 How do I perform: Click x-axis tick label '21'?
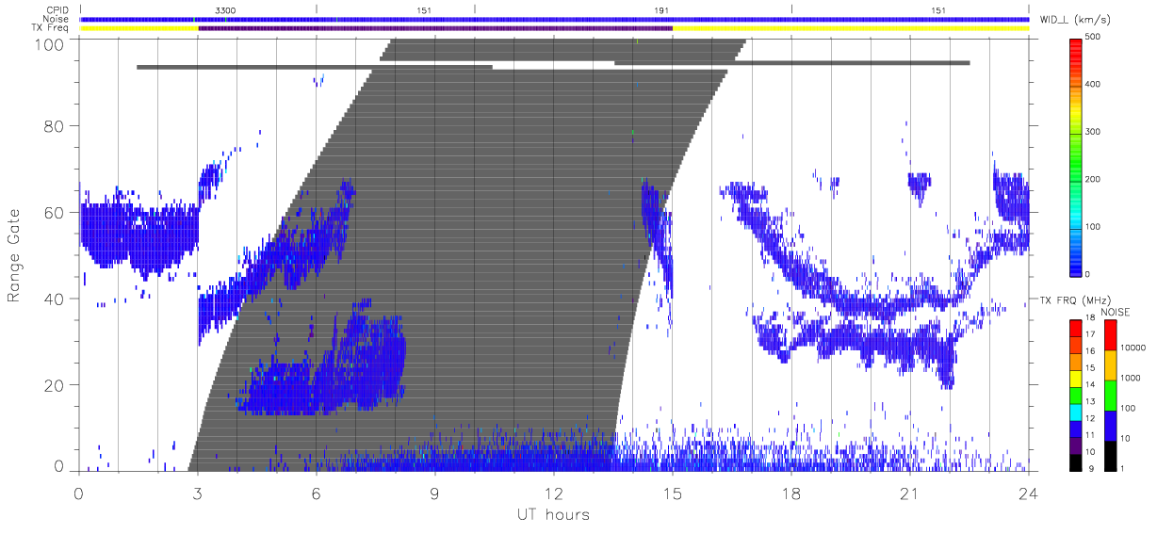point(910,494)
